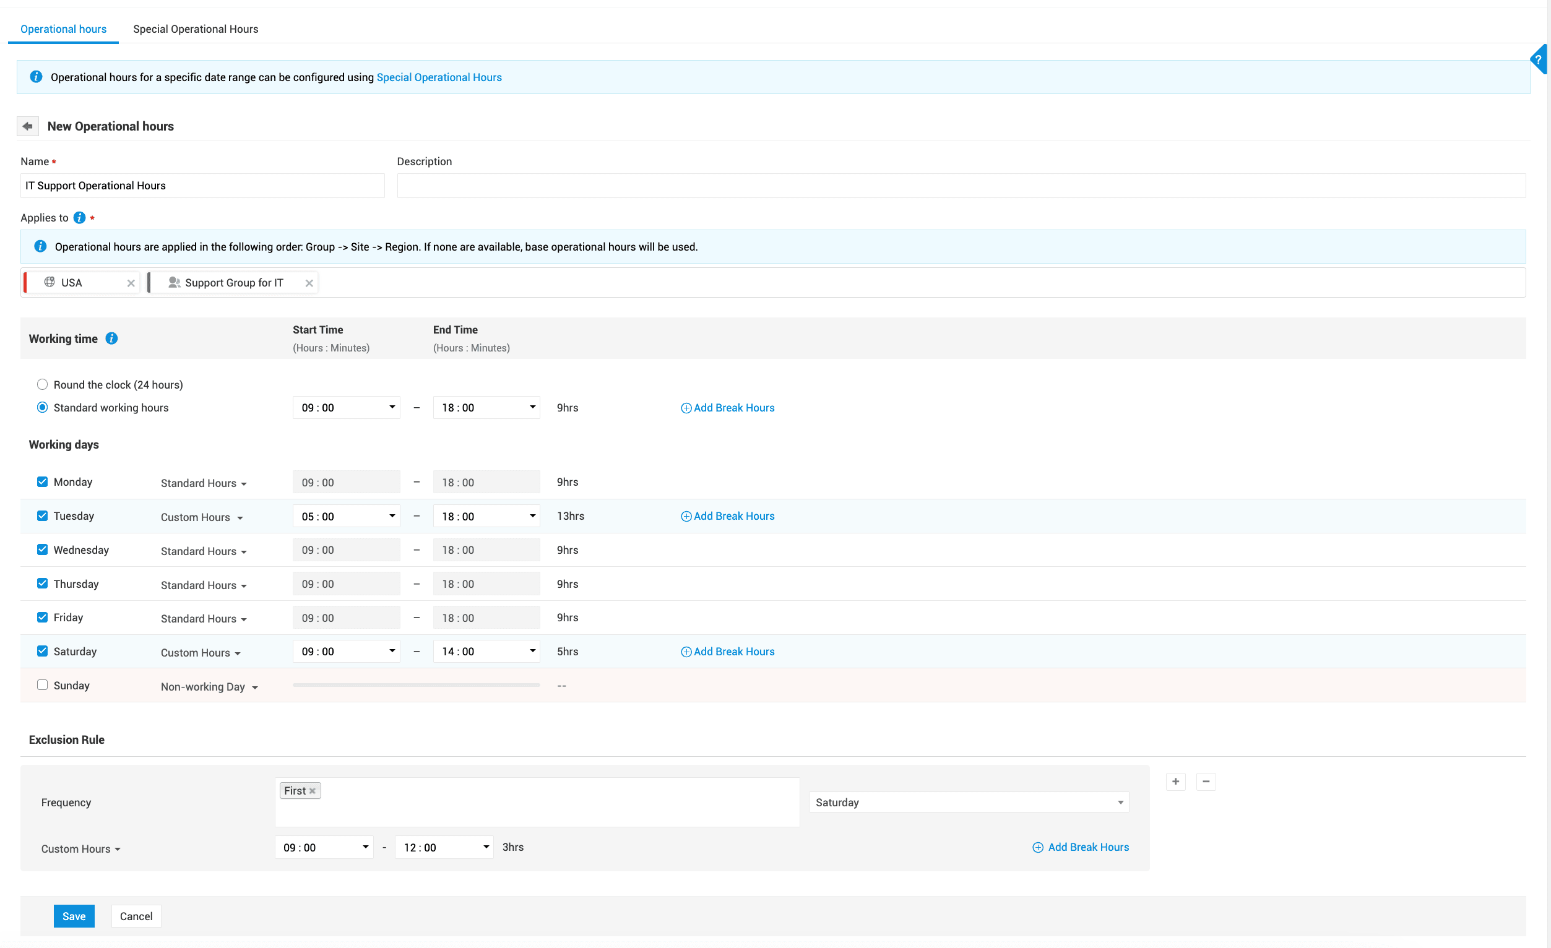Image resolution: width=1551 pixels, height=948 pixels.
Task: Remove the First frequency chip
Action: [x=312, y=791]
